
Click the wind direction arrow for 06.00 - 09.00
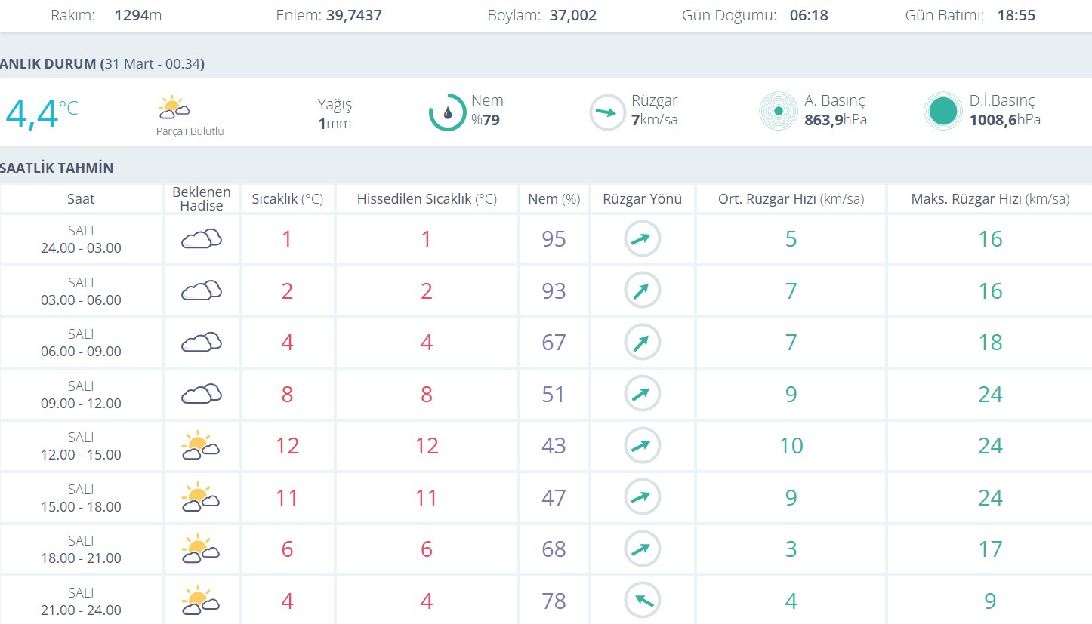[x=642, y=343]
